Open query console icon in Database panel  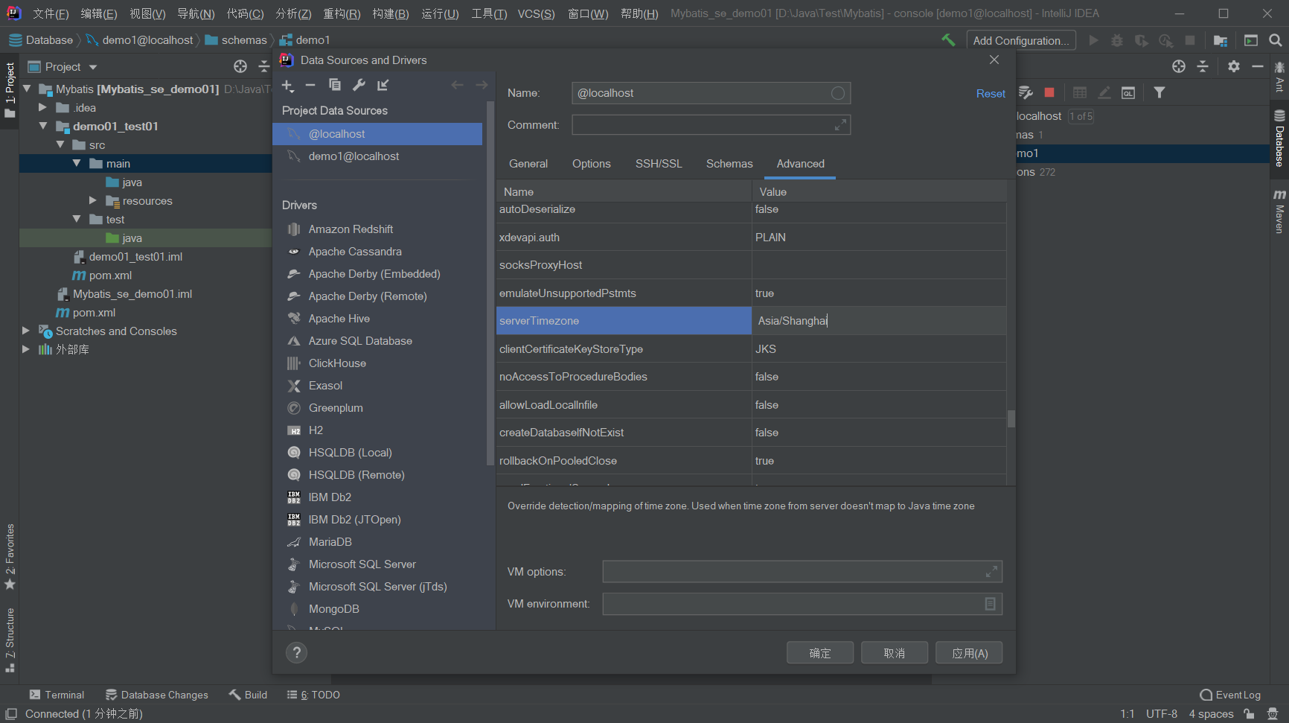pos(1128,92)
